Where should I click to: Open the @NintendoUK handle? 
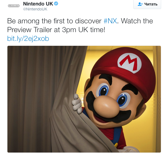(x=35, y=9)
